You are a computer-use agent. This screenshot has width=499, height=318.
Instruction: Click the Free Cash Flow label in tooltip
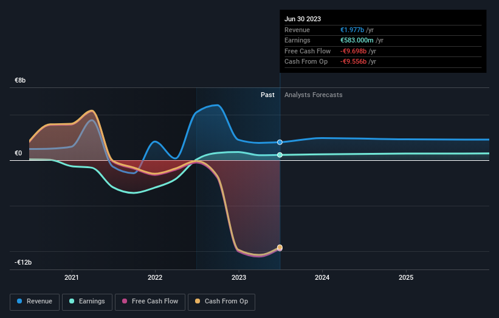point(308,51)
